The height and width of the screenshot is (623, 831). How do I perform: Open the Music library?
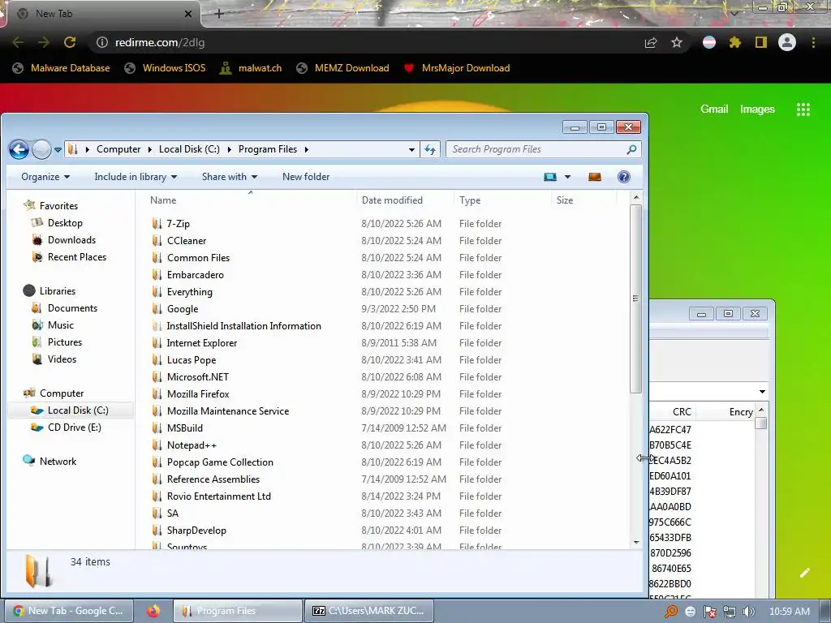[60, 324]
